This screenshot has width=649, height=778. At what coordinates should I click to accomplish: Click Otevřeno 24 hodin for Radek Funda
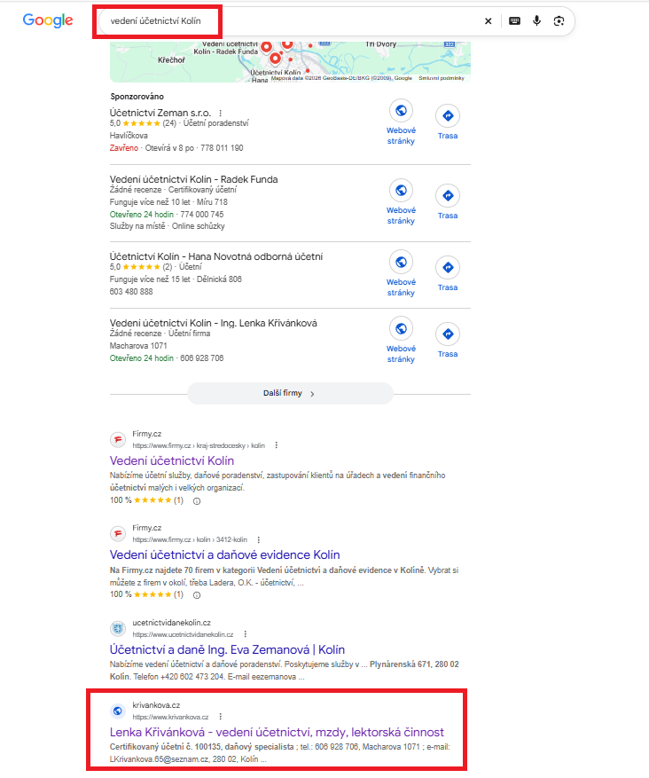point(141,215)
